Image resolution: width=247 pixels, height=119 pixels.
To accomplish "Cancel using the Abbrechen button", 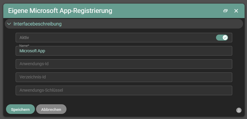I will click(51, 109).
